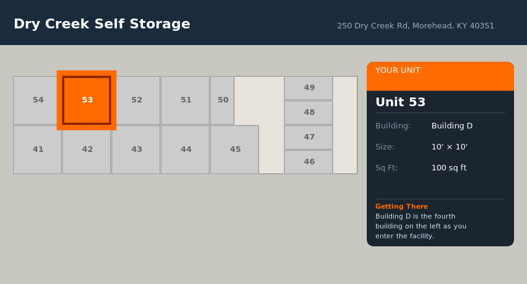Click storage unit 54
The width and height of the screenshot is (527, 284).
pyautogui.click(x=38, y=100)
